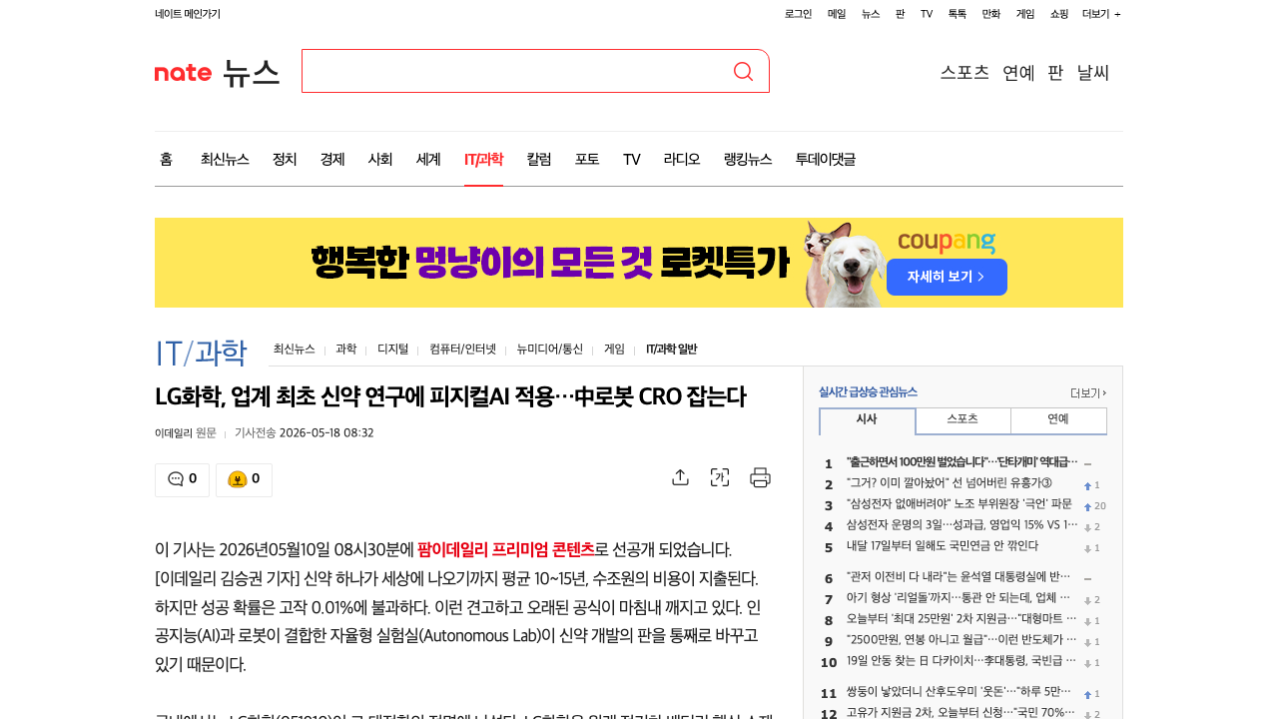Open ranked news 1 "출근하면서 100만원 벌었습니다"
The width and height of the screenshot is (1278, 719).
(x=961, y=462)
